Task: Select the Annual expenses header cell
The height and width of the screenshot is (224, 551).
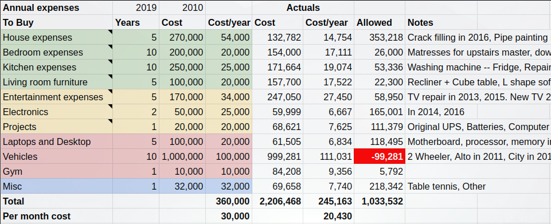Action: 57,7
